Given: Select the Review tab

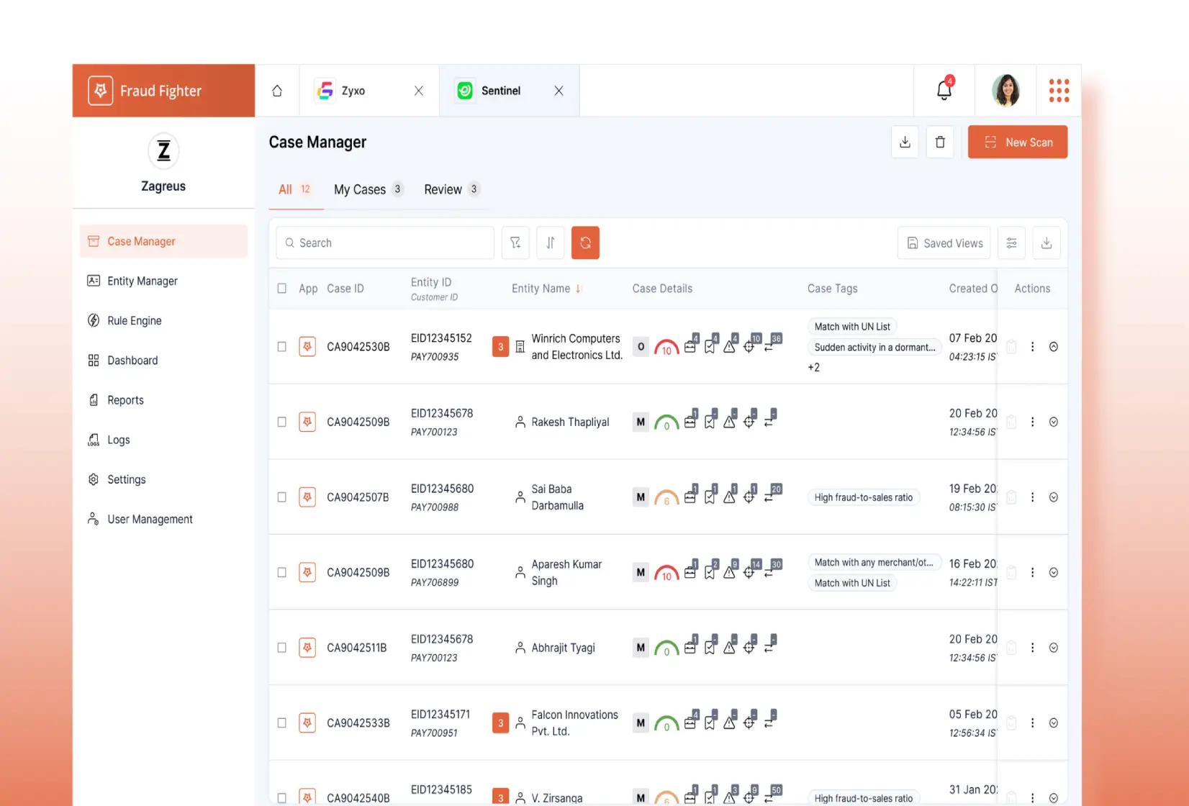Looking at the screenshot, I should [x=451, y=189].
